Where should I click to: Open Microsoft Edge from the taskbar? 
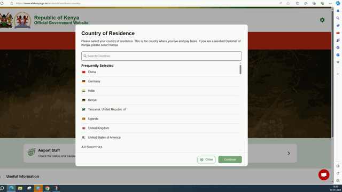click(x=11, y=188)
